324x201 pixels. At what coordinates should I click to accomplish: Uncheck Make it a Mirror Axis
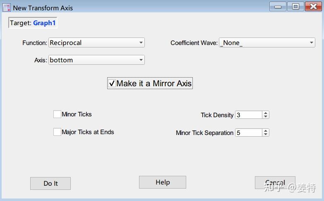coord(112,83)
